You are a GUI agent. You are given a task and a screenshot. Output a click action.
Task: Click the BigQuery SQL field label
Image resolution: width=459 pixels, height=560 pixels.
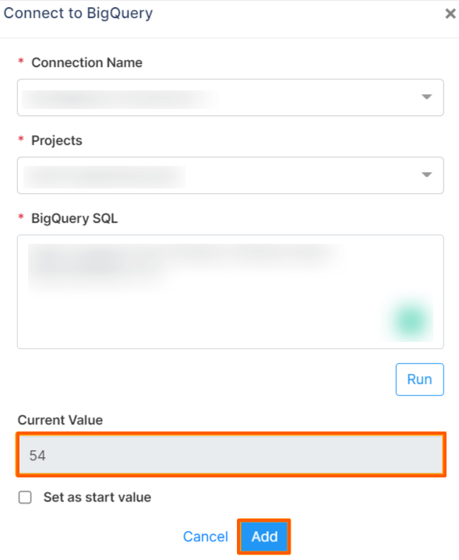point(74,218)
